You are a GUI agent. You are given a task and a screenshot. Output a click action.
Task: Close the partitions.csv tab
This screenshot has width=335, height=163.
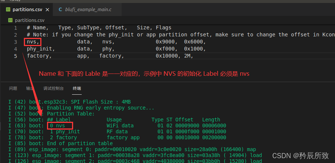pos(47,10)
